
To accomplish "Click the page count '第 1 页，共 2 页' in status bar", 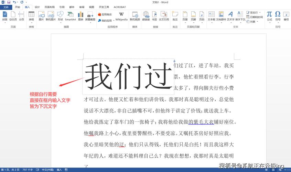I will coord(10,170).
